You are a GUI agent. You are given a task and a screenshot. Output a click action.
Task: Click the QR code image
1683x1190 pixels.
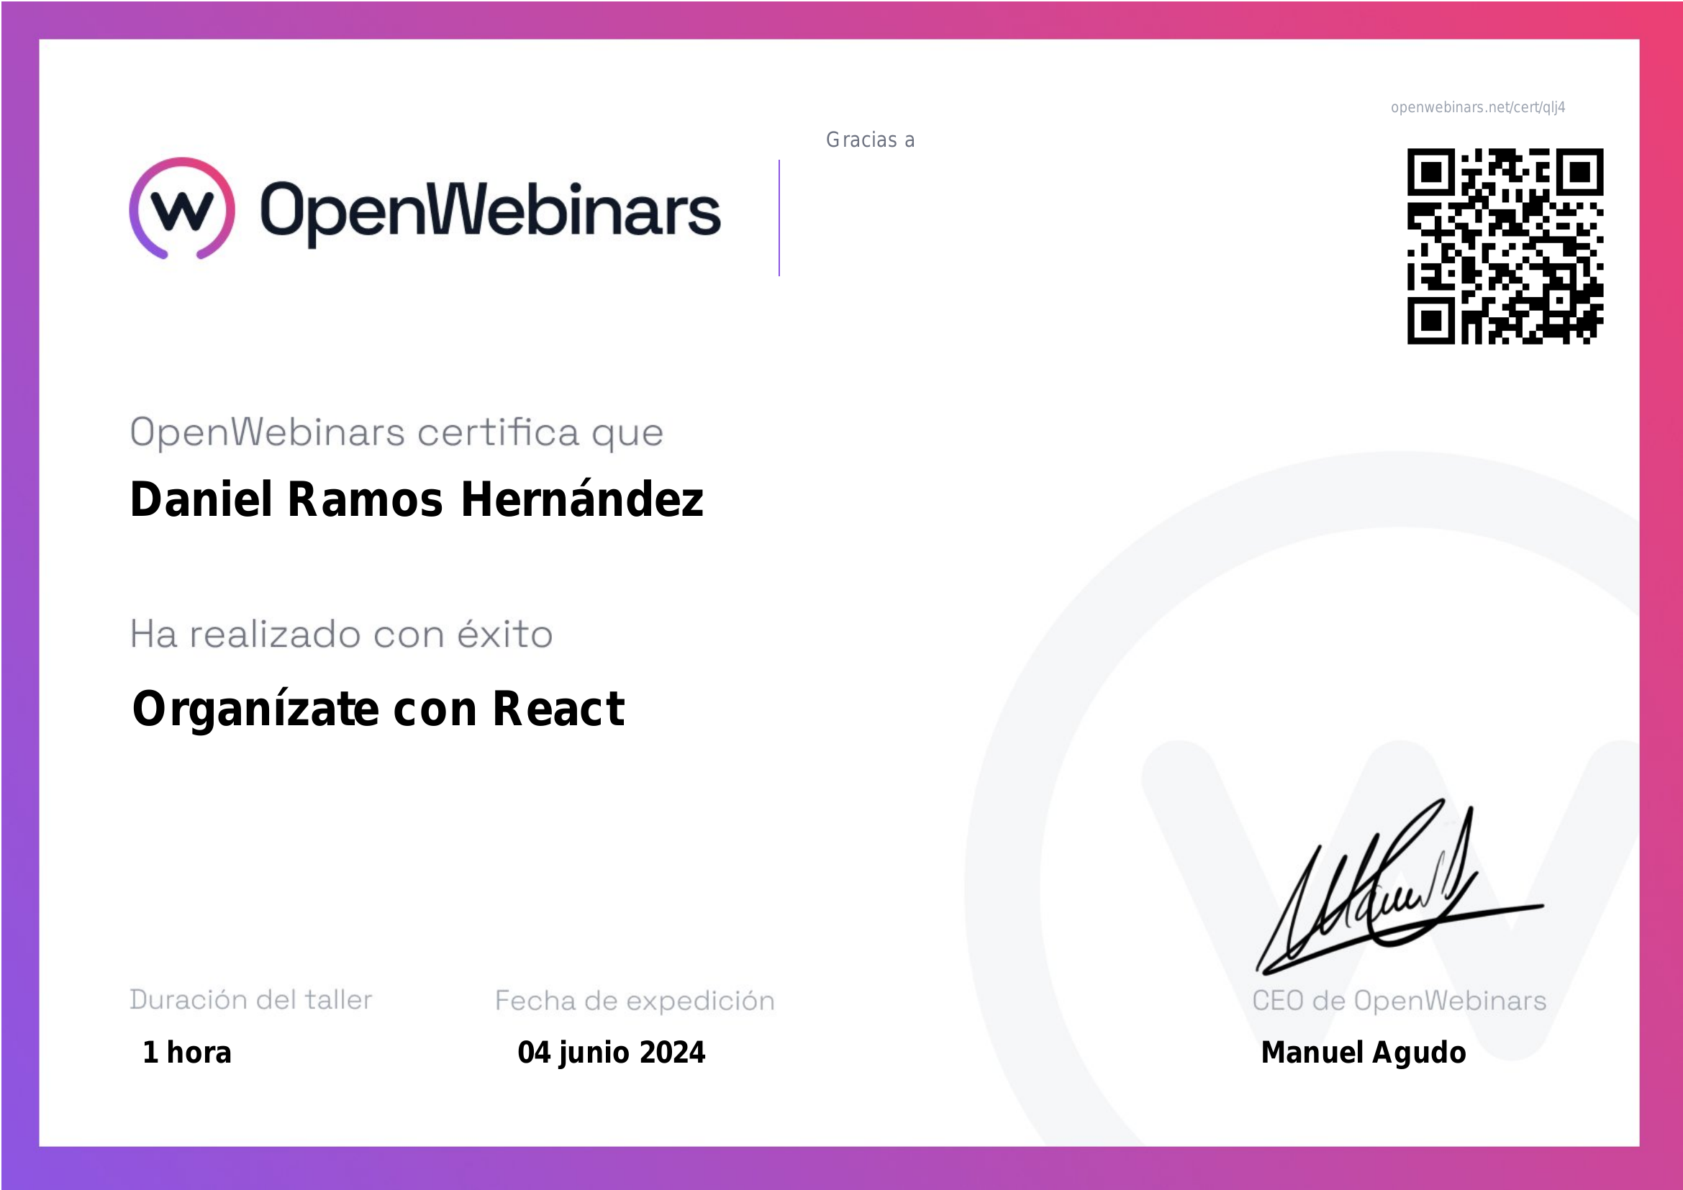pos(1505,246)
